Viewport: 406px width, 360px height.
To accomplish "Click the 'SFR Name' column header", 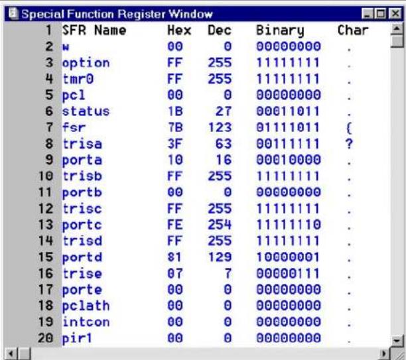I will coord(94,30).
